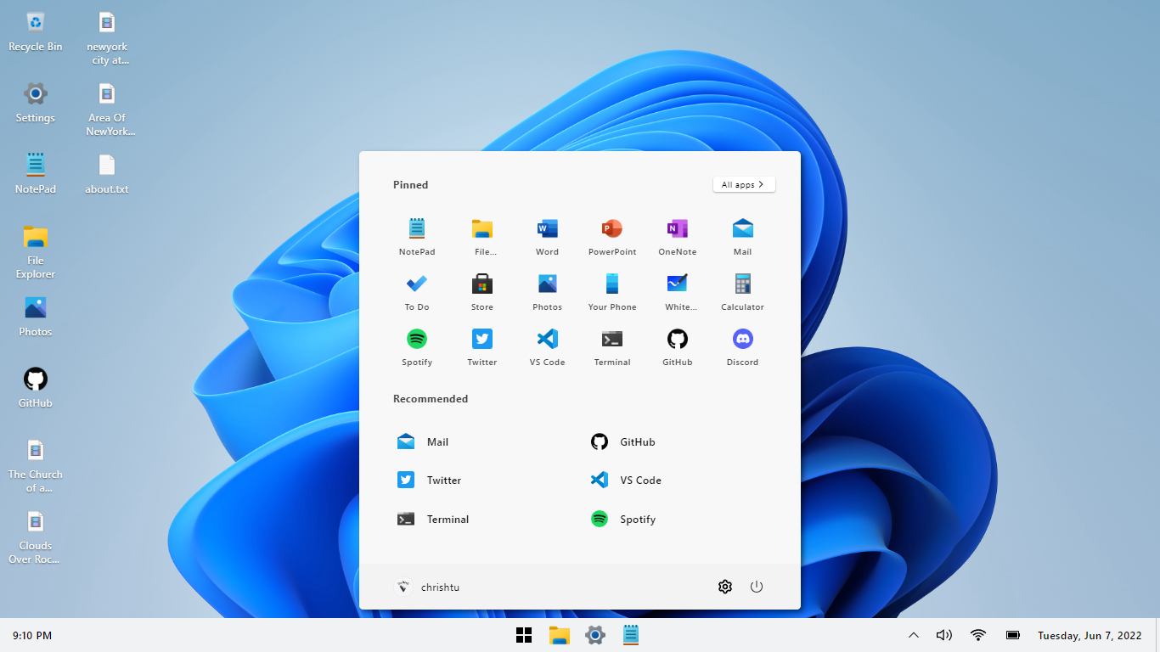The image size is (1160, 652).
Task: Show hidden icons with taskbar chevron
Action: (914, 635)
